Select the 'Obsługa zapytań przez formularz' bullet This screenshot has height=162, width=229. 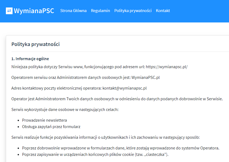point(51,127)
